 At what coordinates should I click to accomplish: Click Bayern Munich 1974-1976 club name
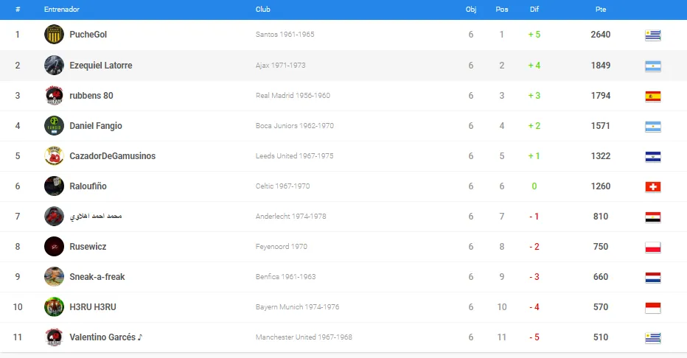[298, 306]
